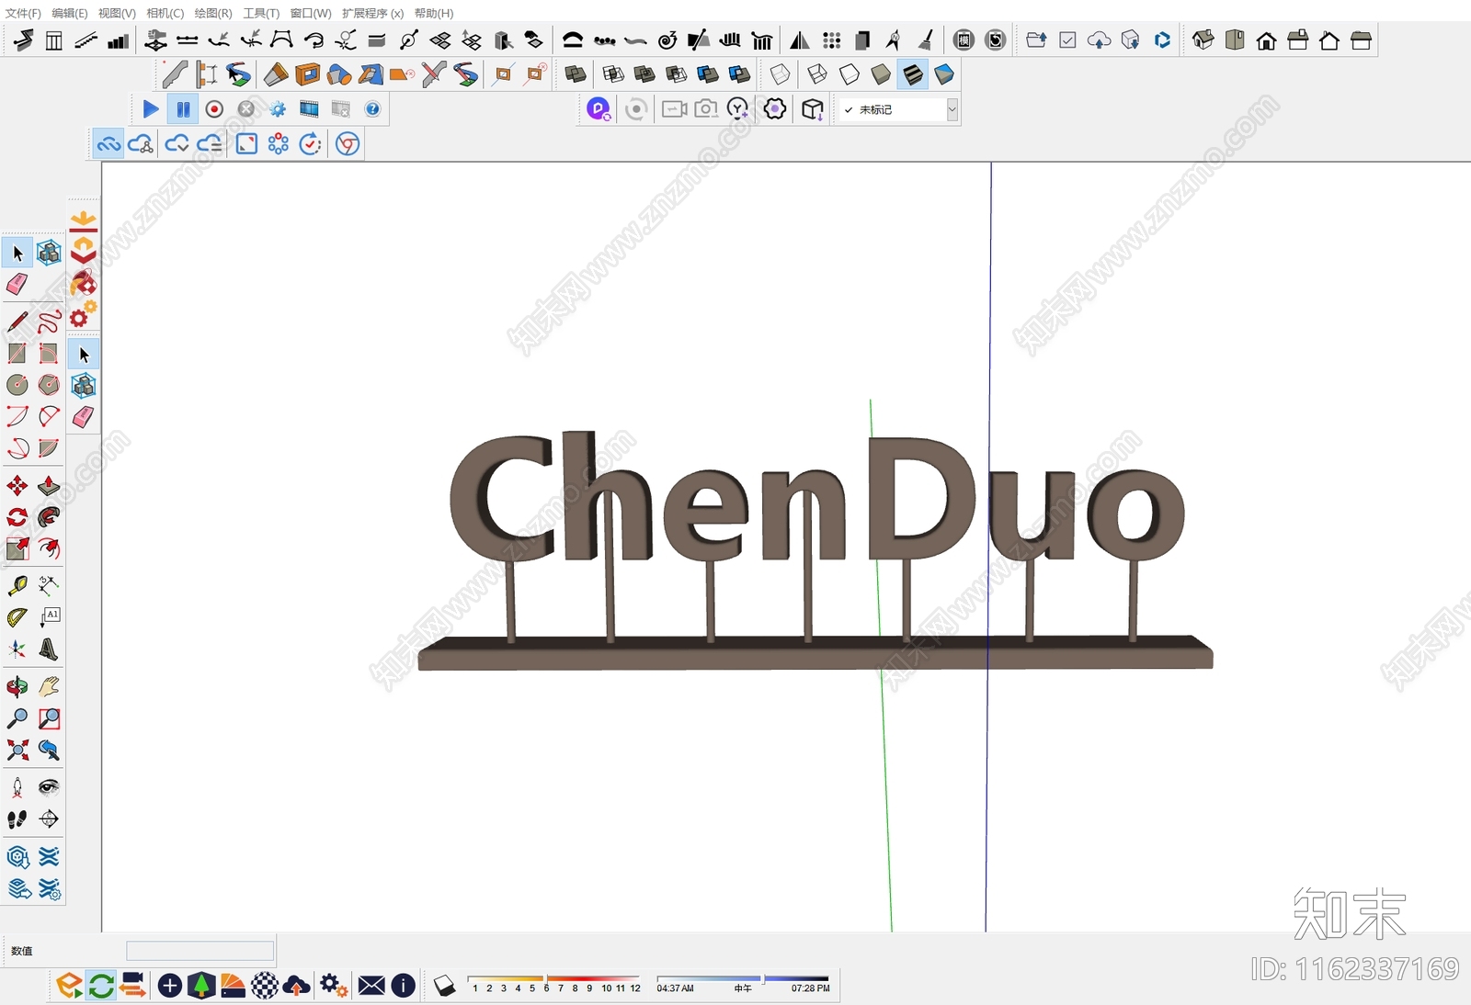Image resolution: width=1471 pixels, height=1005 pixels.
Task: Select the Pan hand tool
Action: pos(49,687)
